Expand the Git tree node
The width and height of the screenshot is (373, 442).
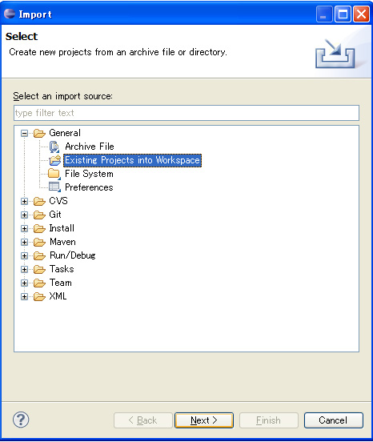[25, 215]
